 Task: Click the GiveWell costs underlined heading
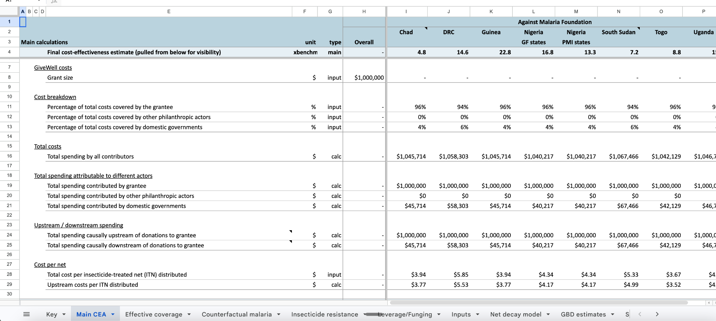pyautogui.click(x=53, y=68)
